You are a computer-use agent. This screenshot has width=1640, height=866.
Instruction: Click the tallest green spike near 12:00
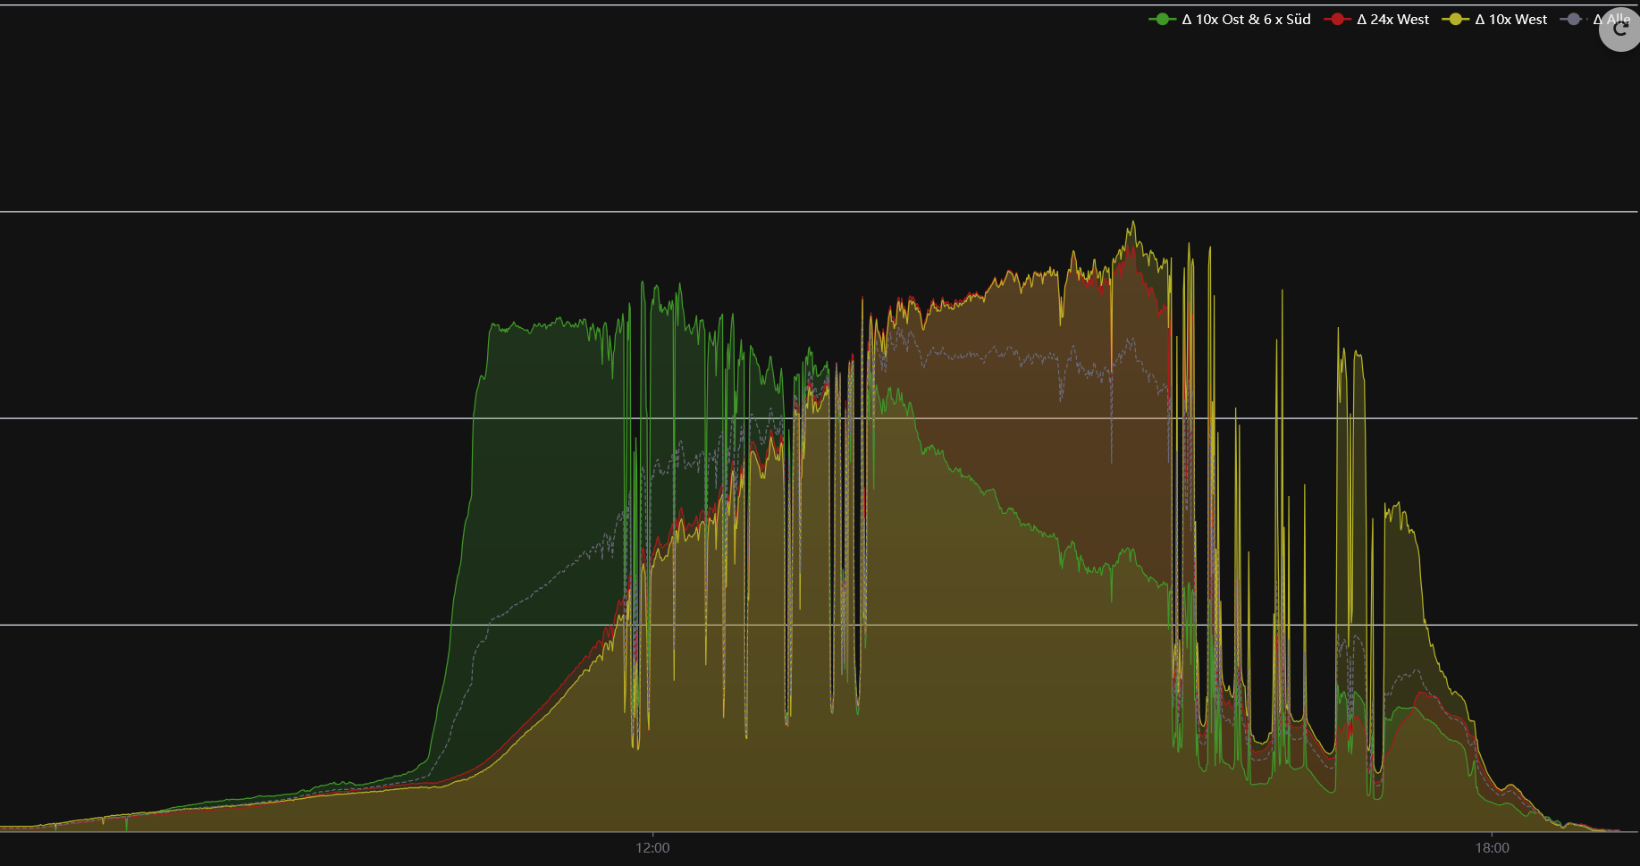[x=643, y=284]
